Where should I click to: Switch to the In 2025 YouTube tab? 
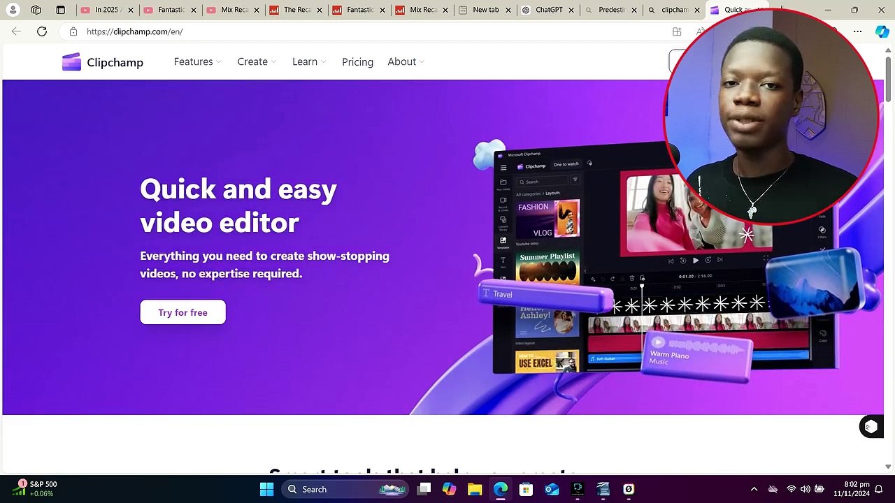[x=101, y=10]
